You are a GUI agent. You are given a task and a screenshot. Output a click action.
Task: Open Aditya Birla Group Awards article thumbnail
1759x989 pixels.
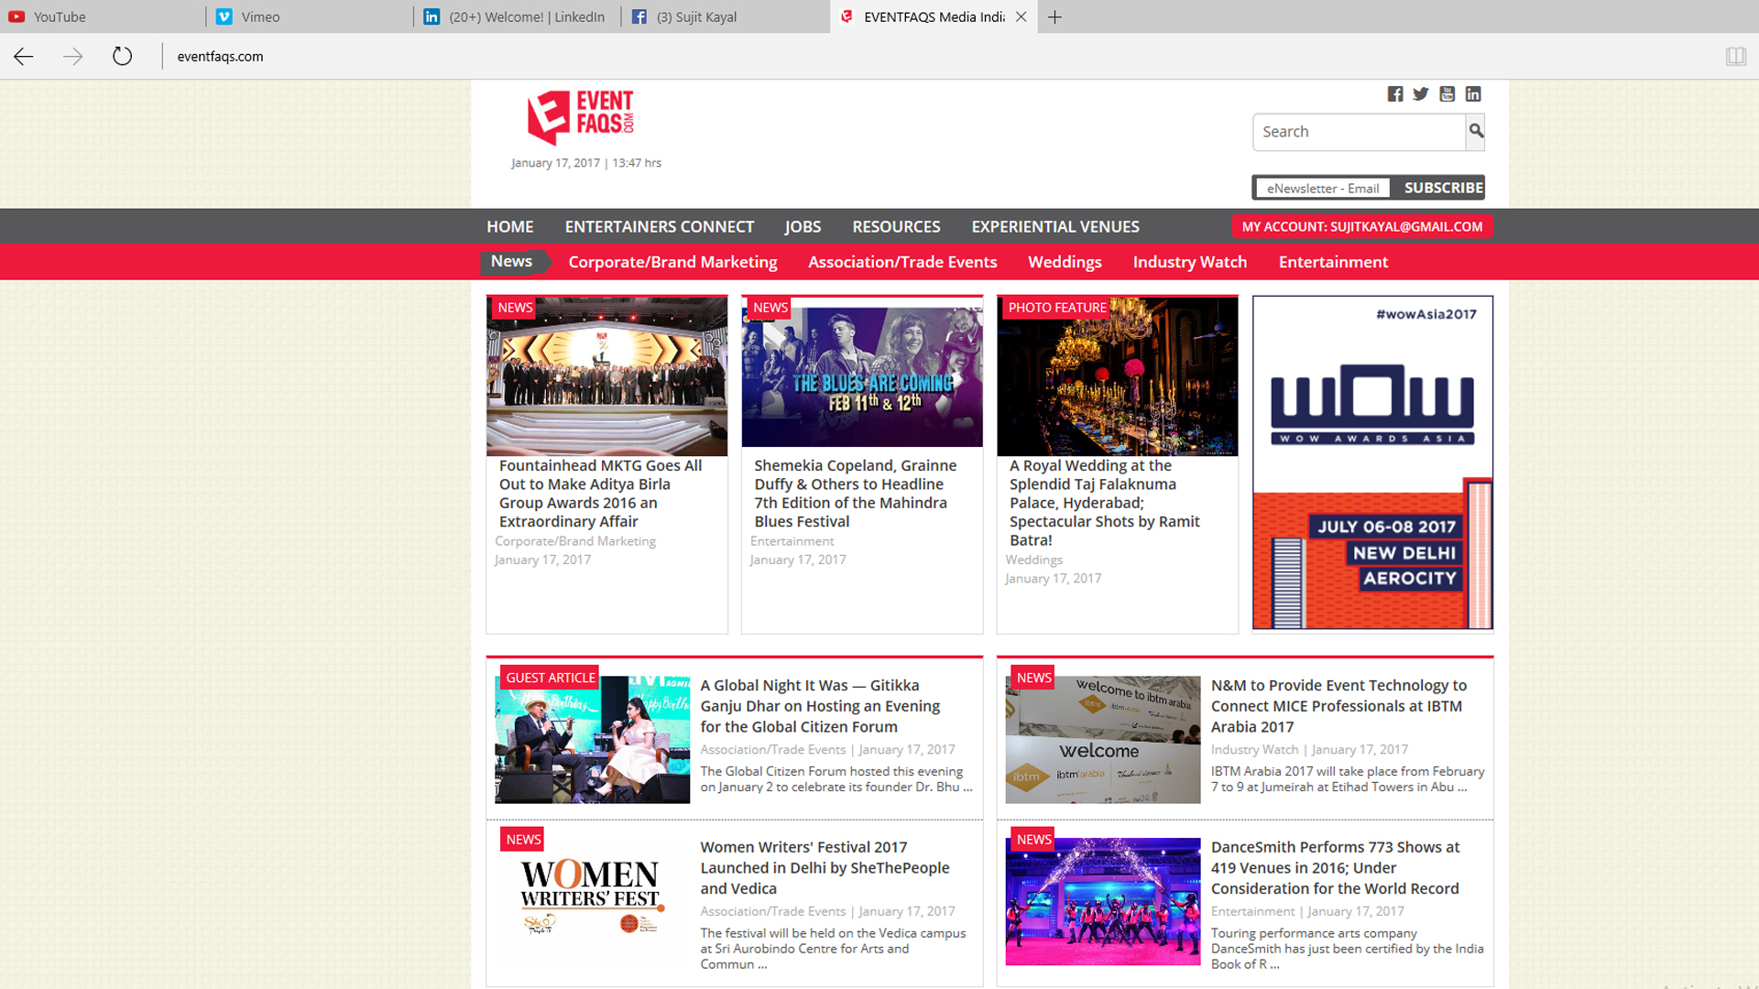coord(606,376)
